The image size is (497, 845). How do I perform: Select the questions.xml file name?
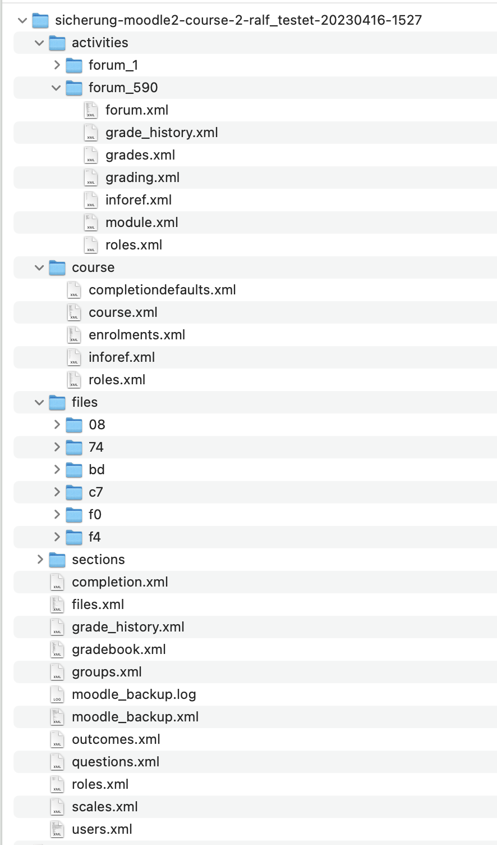click(116, 762)
